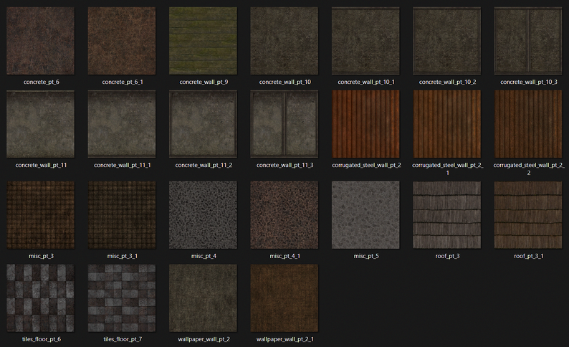This screenshot has width=569, height=347.
Task: Select concrete_wall_pt_10_1 texture thumbnail
Action: click(365, 41)
